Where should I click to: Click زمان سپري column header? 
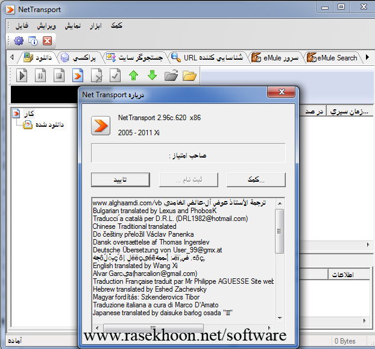[350, 111]
